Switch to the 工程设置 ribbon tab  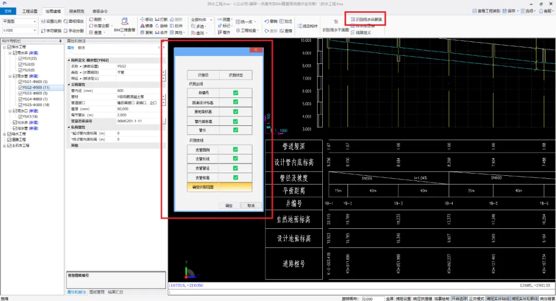(x=30, y=11)
